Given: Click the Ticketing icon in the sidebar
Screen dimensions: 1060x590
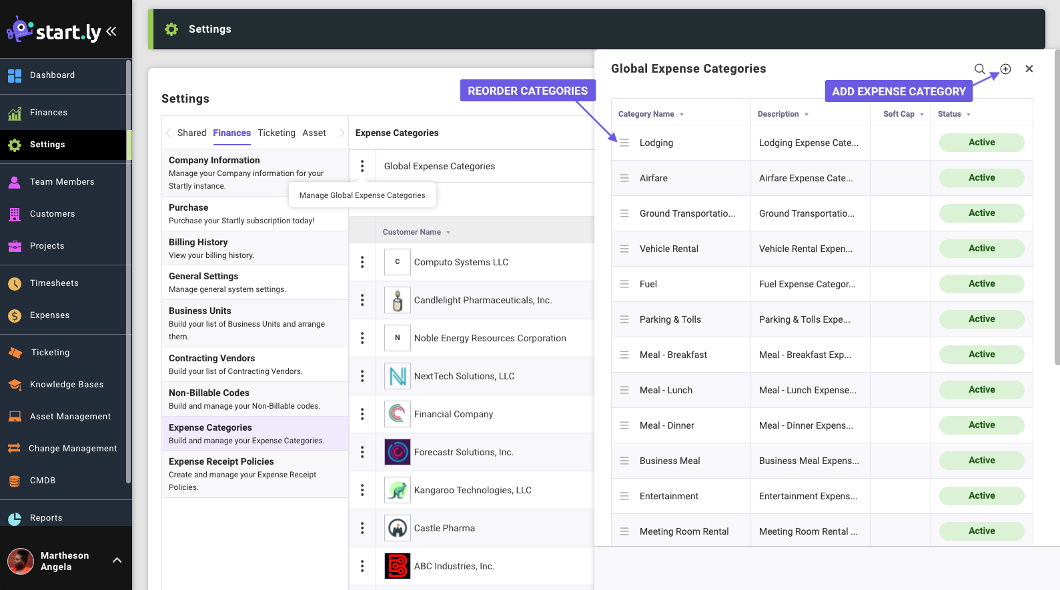Looking at the screenshot, I should (x=15, y=353).
